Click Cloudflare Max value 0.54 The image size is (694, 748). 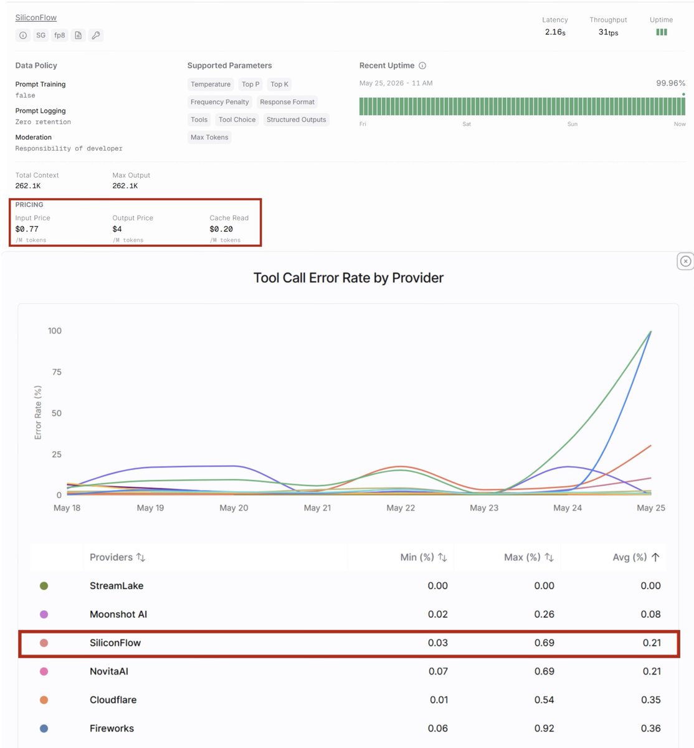[x=544, y=700]
